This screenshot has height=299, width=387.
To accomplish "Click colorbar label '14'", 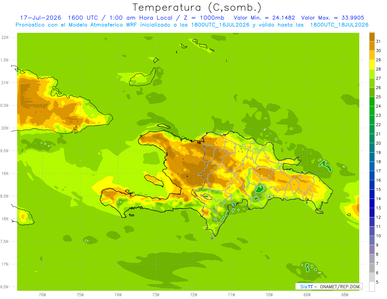I will click(379, 199).
